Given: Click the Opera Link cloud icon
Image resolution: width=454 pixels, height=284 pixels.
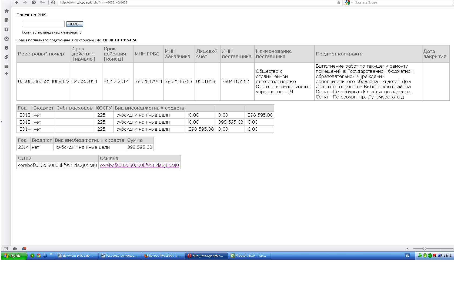Looking at the screenshot, I should point(15,249).
